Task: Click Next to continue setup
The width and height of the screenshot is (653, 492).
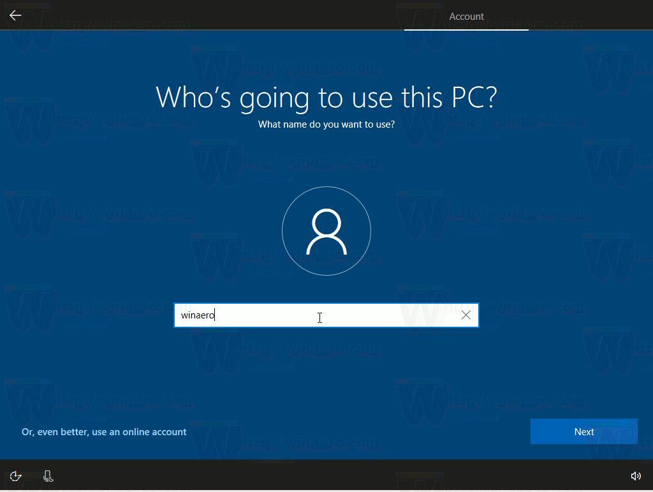Action: [x=583, y=431]
